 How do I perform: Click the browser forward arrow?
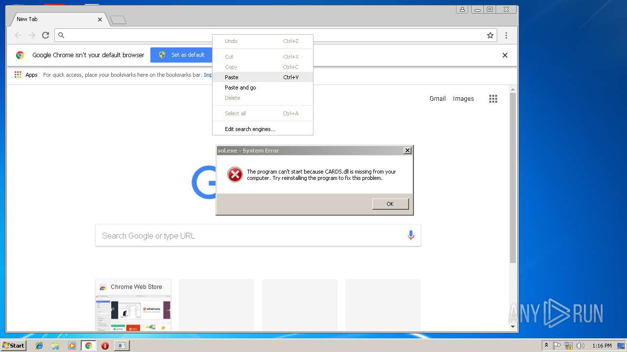coord(32,35)
